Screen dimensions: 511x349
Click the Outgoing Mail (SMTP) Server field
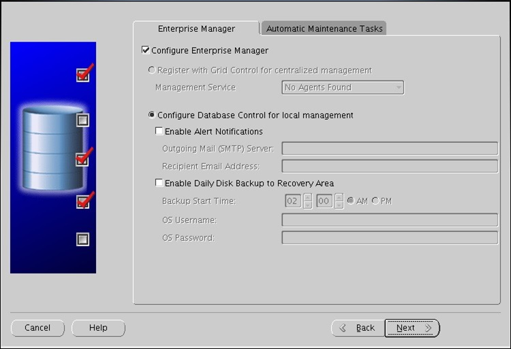[x=390, y=148]
